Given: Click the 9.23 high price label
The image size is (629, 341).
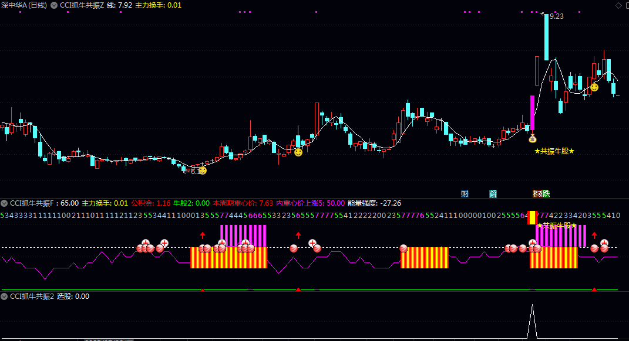Looking at the screenshot, I should (556, 16).
